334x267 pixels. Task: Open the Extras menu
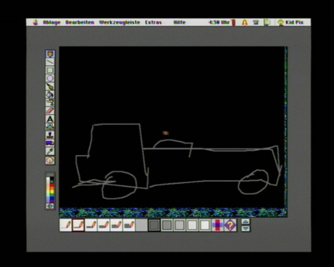point(153,23)
